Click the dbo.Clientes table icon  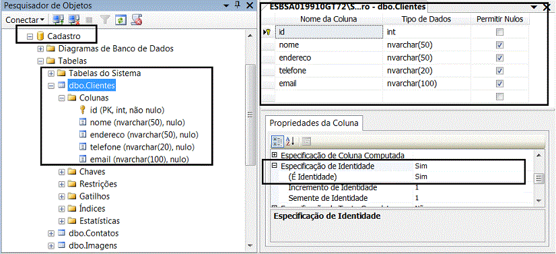coord(62,85)
